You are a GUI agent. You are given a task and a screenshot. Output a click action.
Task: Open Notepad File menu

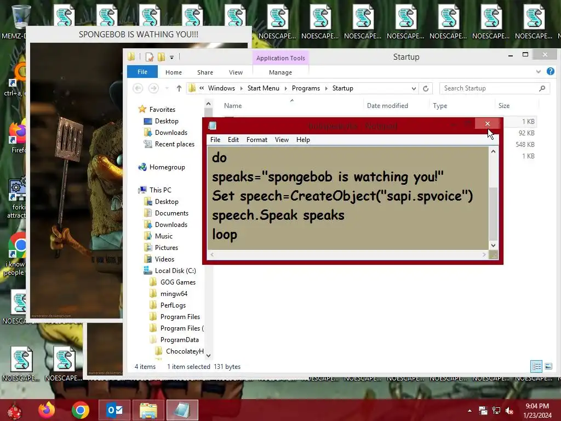click(215, 140)
